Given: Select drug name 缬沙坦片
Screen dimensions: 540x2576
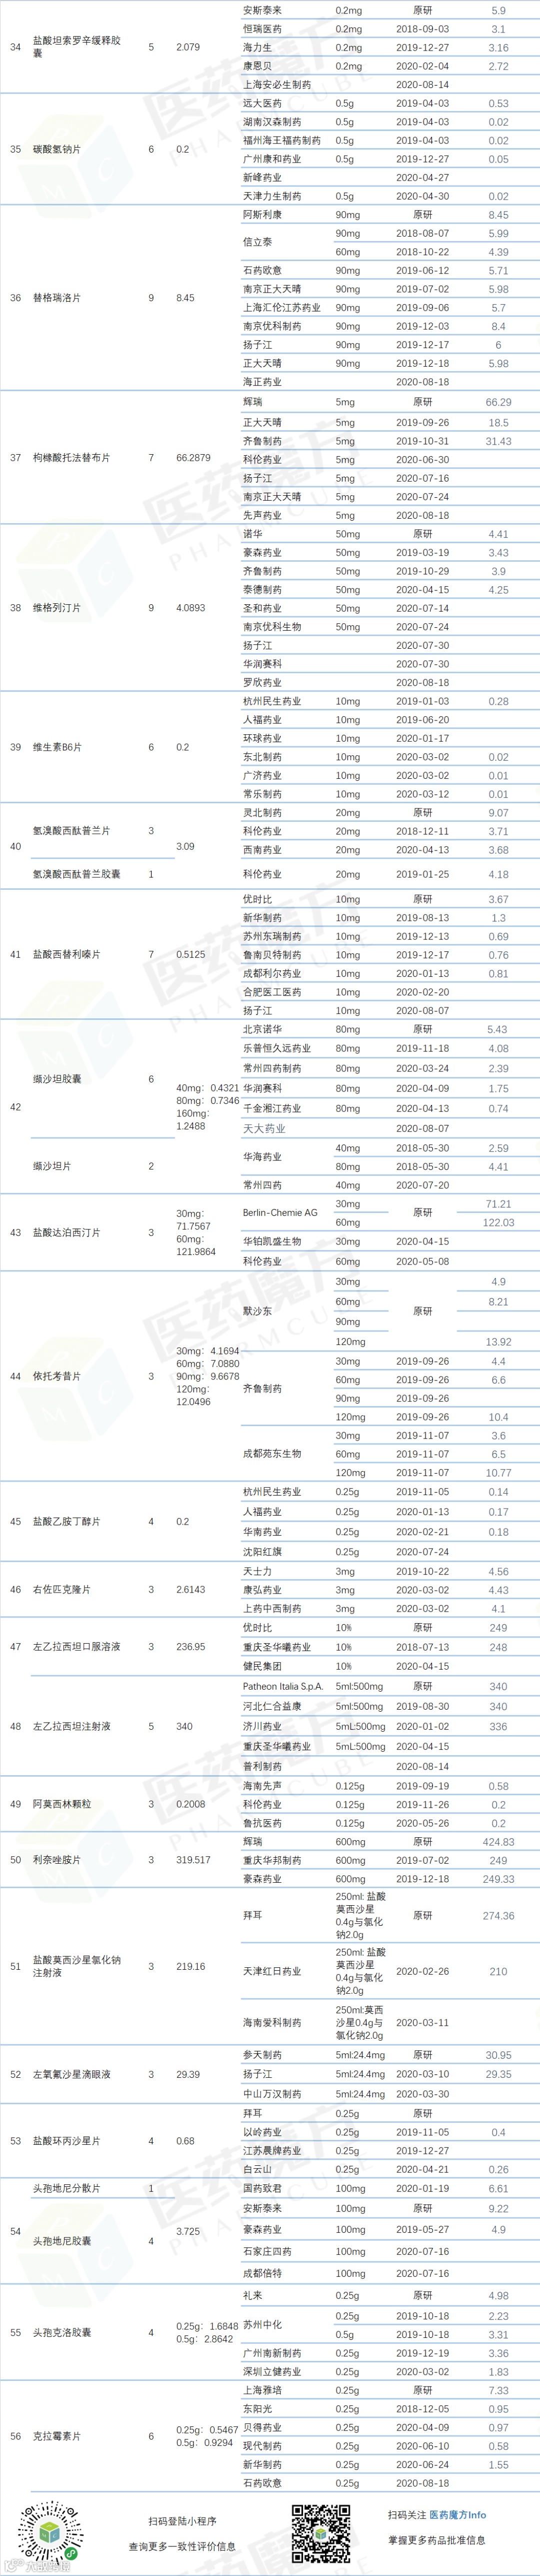Looking at the screenshot, I should tap(52, 1166).
